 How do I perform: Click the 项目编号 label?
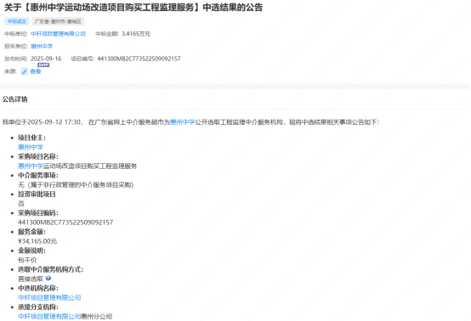coord(82,59)
